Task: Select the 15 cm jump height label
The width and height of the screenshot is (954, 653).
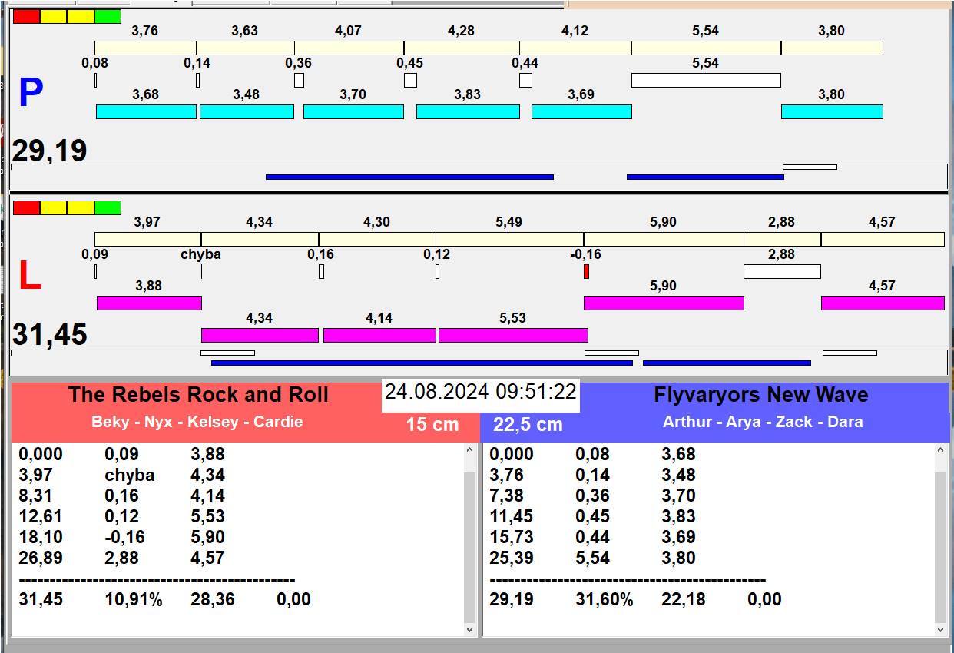Action: 432,424
